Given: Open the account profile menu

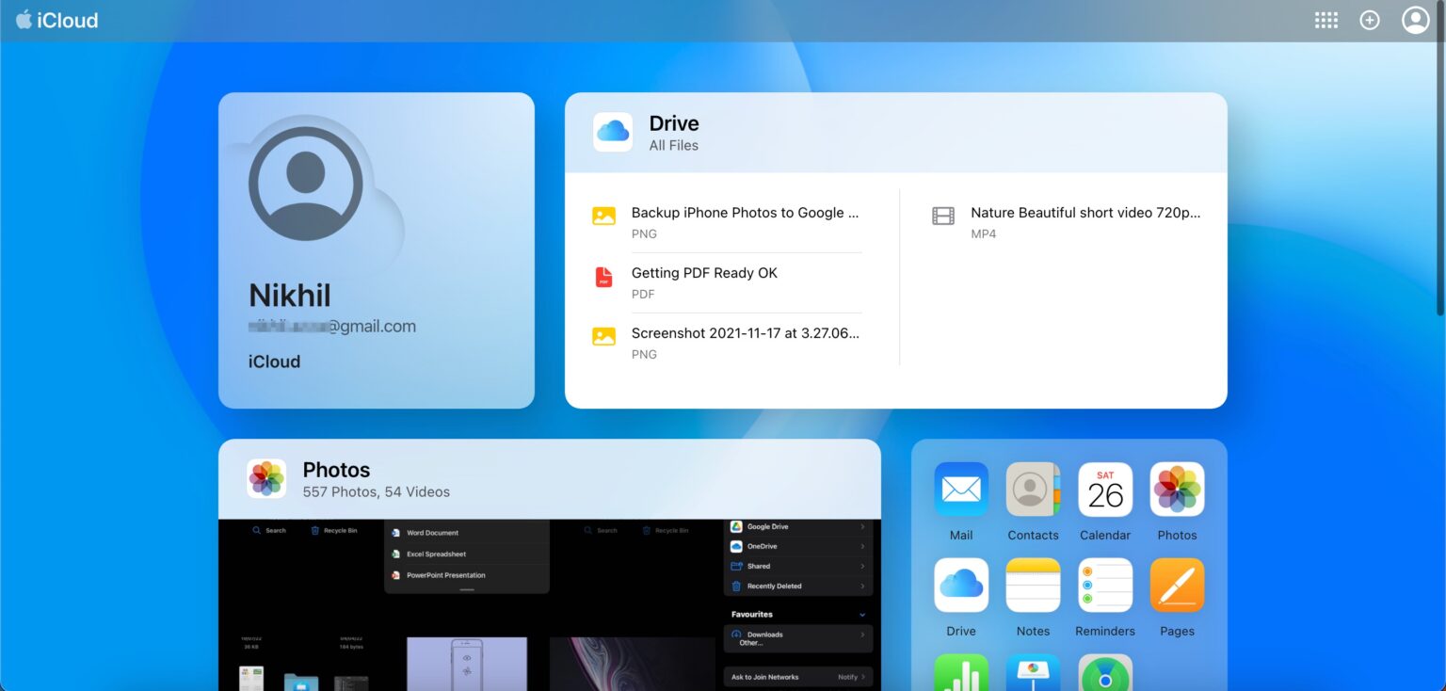Looking at the screenshot, I should pos(1415,21).
